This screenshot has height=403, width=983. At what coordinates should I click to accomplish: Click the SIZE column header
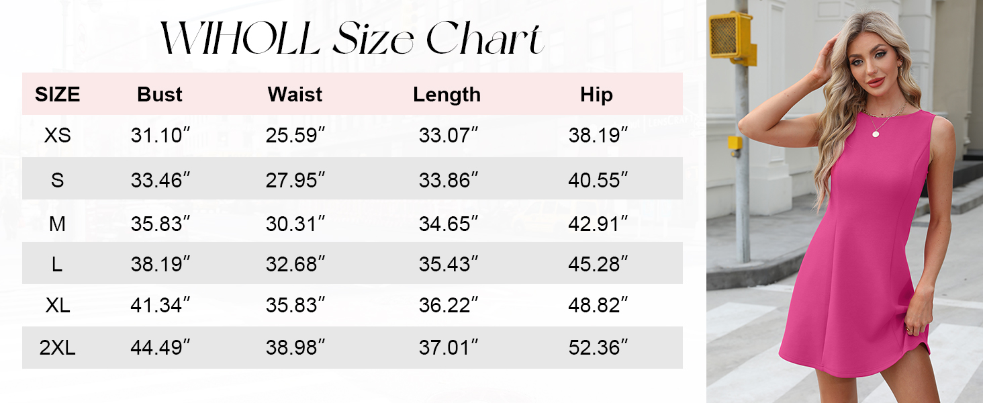(x=57, y=95)
